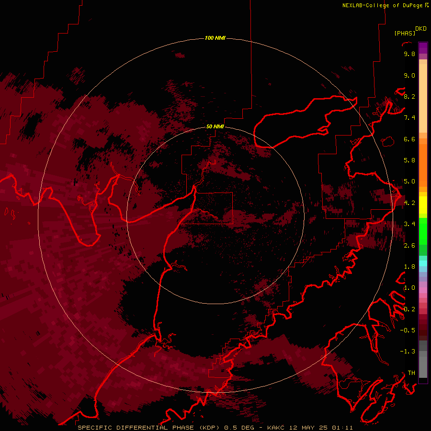Viewport: 431px width, 431px height.
Task: Click the NEXLAB-College of DuPage credit text
Action: coord(382,5)
